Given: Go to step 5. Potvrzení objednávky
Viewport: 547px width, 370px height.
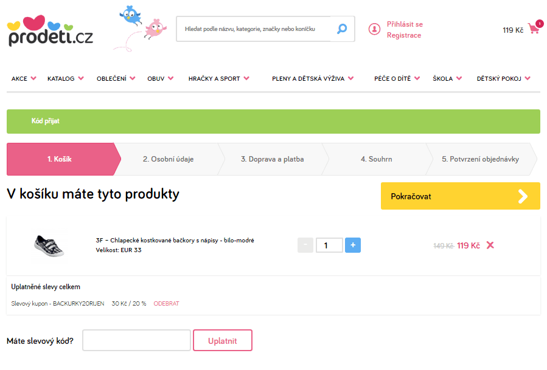Looking at the screenshot, I should pyautogui.click(x=480, y=159).
